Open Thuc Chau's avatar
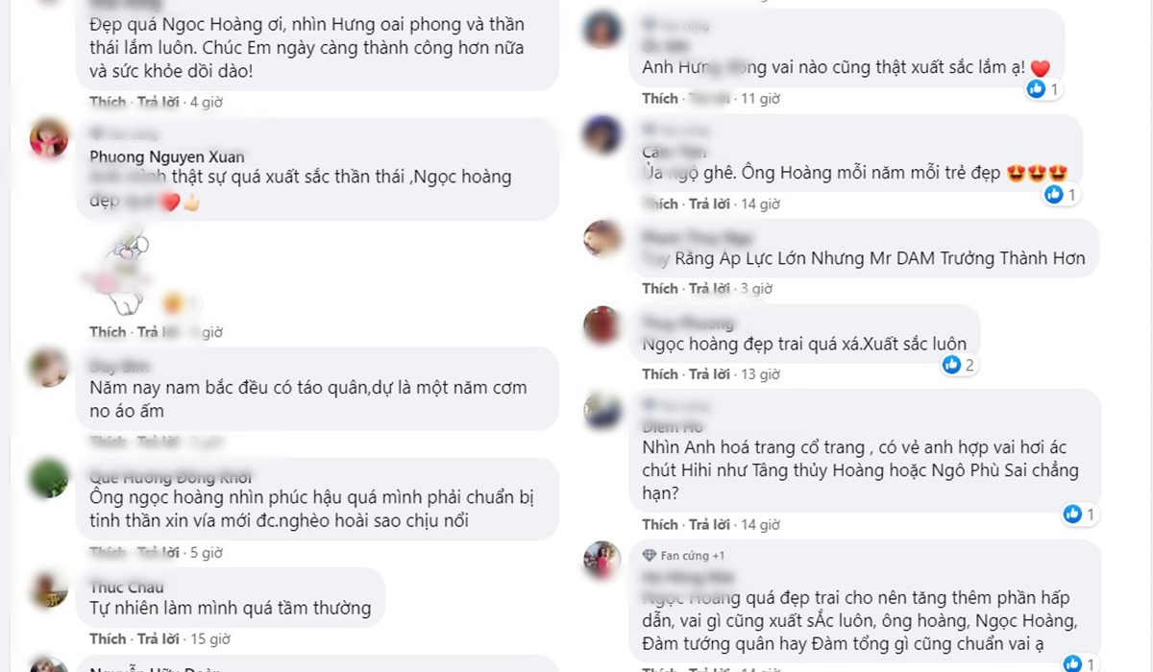Viewport: 1153px width, 672px height. (x=49, y=588)
